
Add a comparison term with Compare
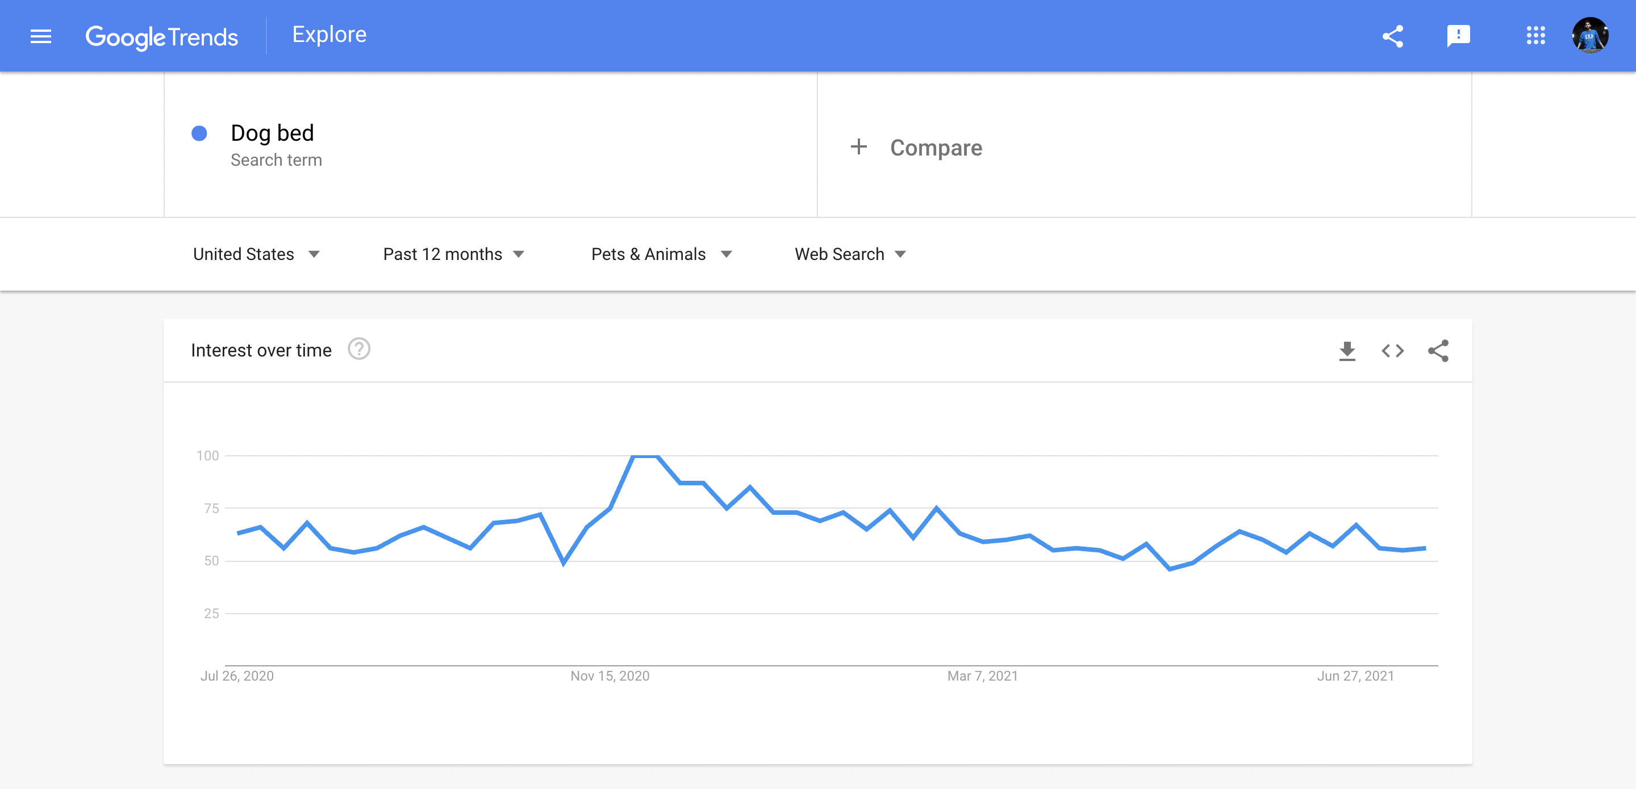(x=936, y=147)
